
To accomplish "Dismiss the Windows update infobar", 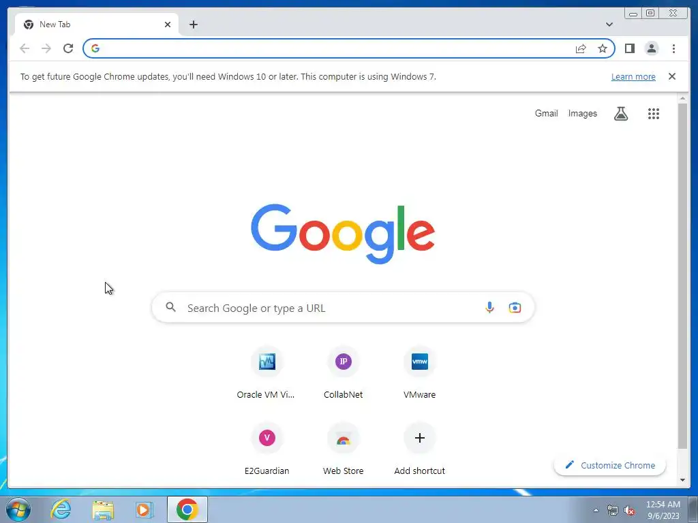I will click(x=672, y=76).
